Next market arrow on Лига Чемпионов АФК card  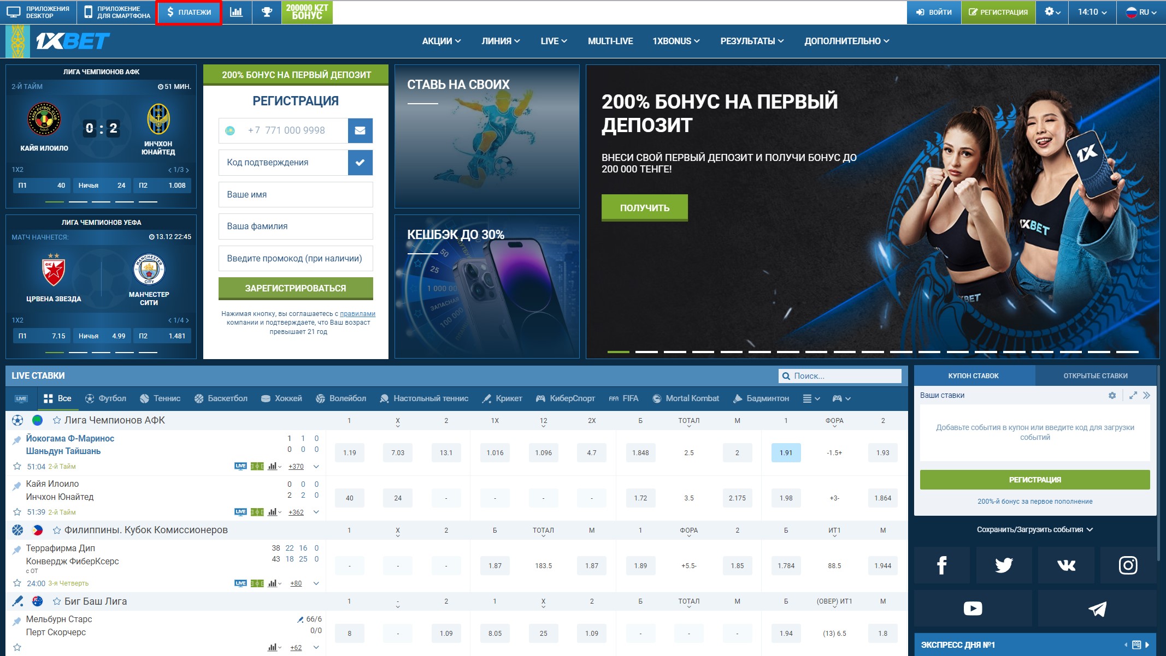187,170
